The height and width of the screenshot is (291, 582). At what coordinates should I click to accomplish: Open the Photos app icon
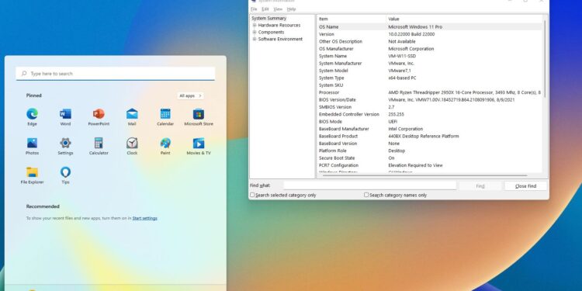point(33,143)
